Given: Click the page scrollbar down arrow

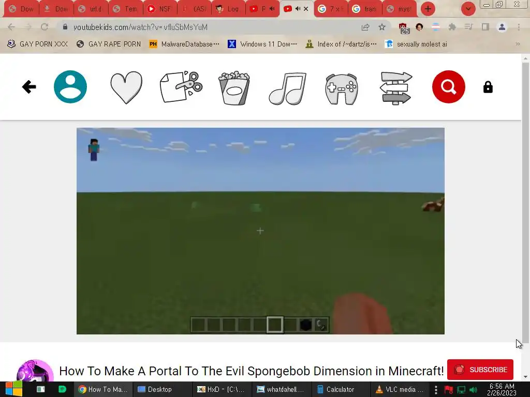Looking at the screenshot, I should point(525,377).
